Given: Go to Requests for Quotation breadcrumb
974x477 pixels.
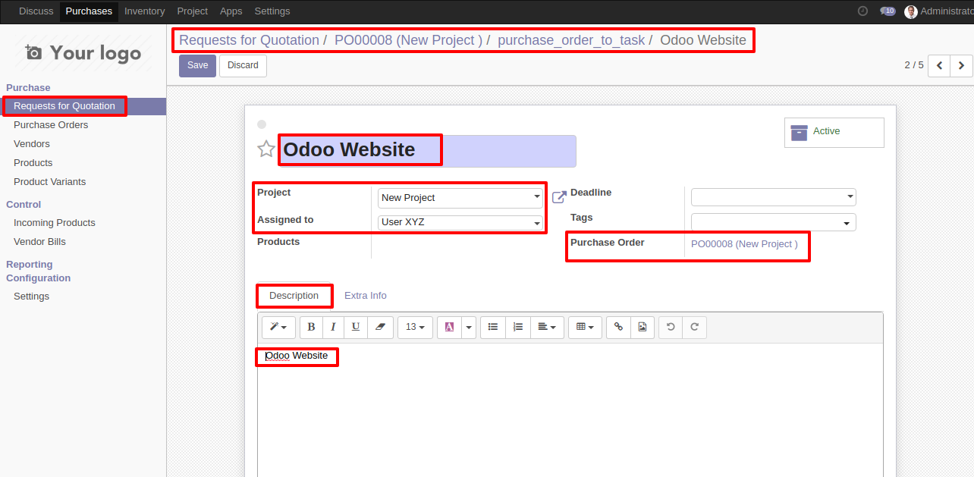Looking at the screenshot, I should [249, 40].
